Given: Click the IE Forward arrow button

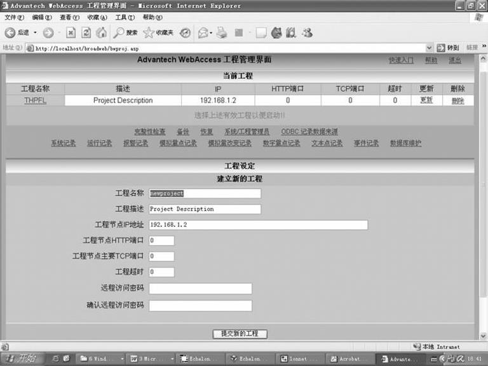Looking at the screenshot, I should [48, 32].
